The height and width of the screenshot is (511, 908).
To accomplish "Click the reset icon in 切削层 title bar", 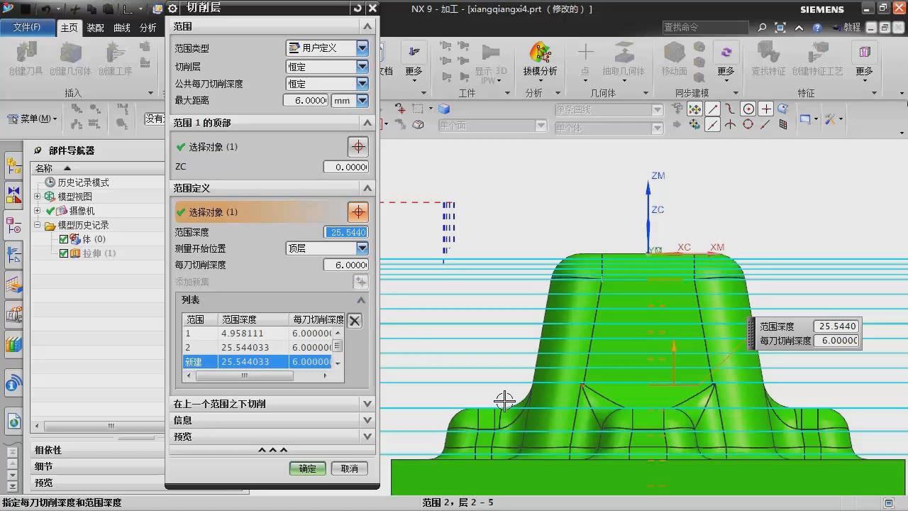I will [357, 9].
